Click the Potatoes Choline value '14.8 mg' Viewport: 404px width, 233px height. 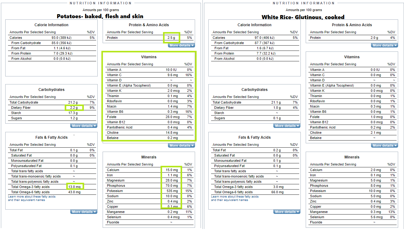172,133
